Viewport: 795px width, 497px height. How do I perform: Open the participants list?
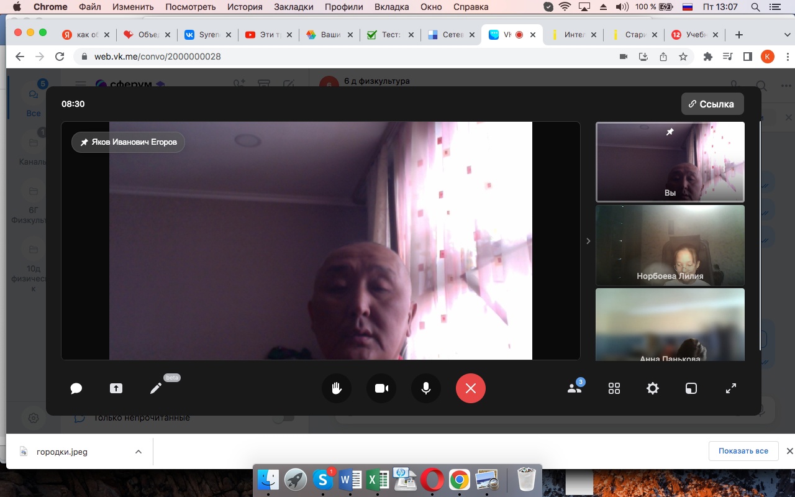pyautogui.click(x=575, y=388)
